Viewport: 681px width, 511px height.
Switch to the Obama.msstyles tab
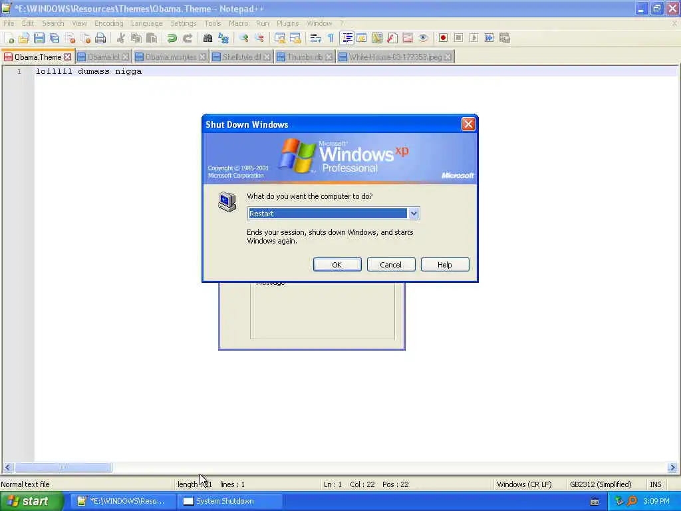click(x=171, y=57)
